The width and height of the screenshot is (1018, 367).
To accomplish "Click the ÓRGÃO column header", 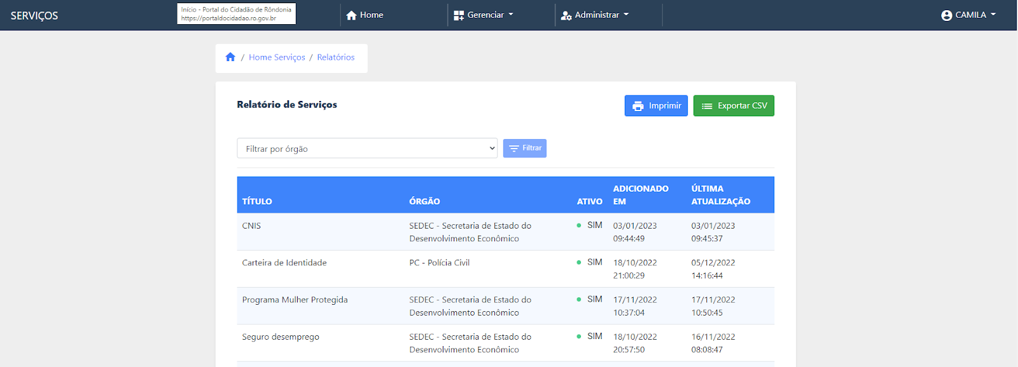I will (x=424, y=201).
